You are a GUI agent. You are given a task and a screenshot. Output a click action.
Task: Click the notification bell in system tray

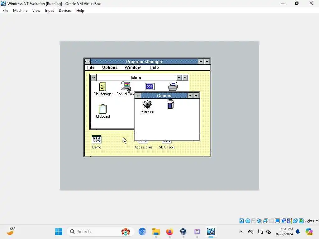[x=298, y=232]
